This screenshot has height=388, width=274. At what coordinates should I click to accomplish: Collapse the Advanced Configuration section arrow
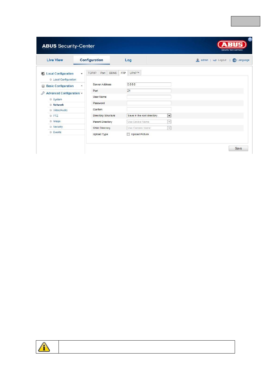pos(82,93)
